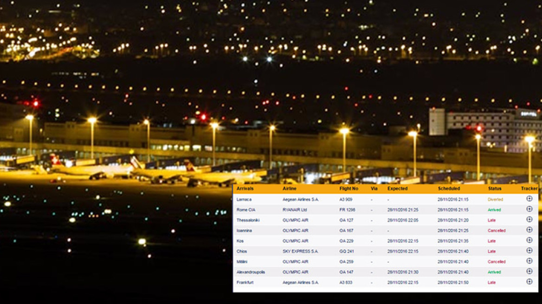Sort by the Scheduled column header

pos(449,189)
